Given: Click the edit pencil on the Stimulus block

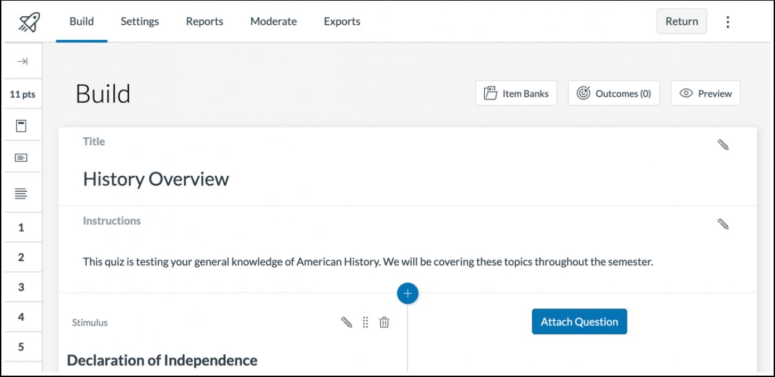Looking at the screenshot, I should (x=346, y=323).
